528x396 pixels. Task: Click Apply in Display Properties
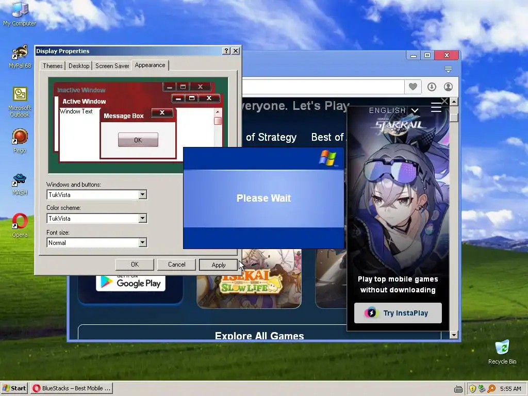point(218,265)
